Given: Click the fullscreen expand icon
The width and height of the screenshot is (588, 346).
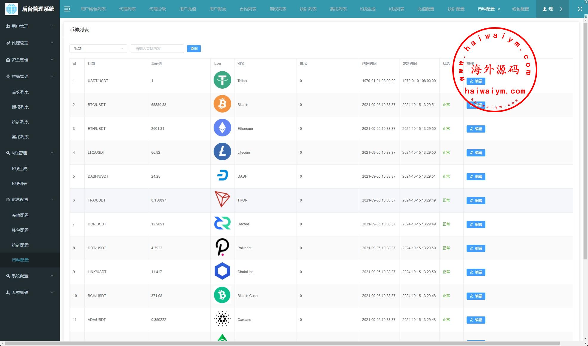Looking at the screenshot, I should tap(580, 9).
